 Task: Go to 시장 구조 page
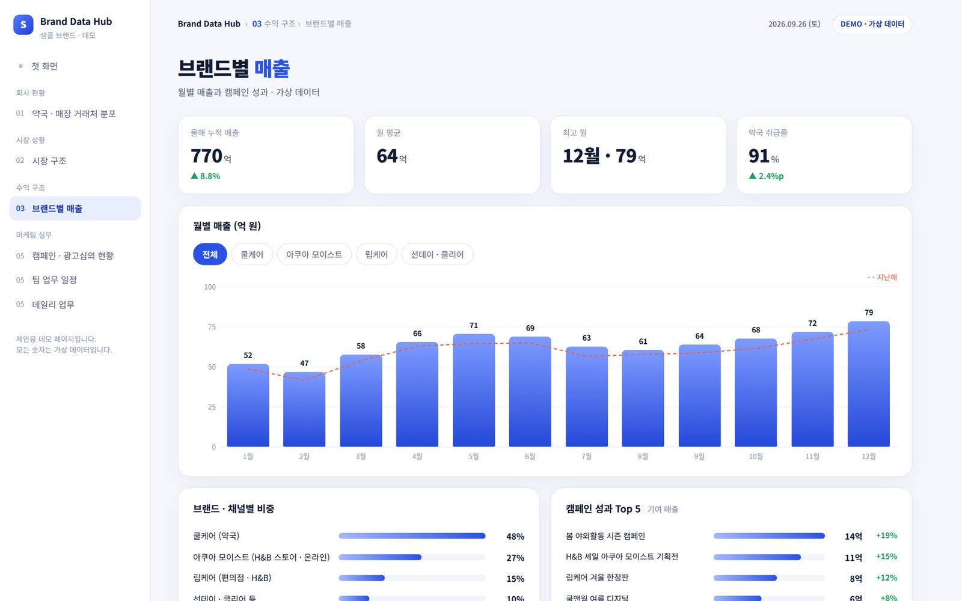pyautogui.click(x=75, y=160)
